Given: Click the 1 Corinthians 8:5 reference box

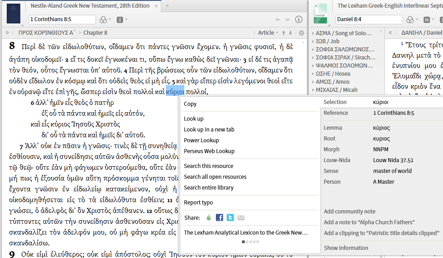Looking at the screenshot, I should coord(62,19).
